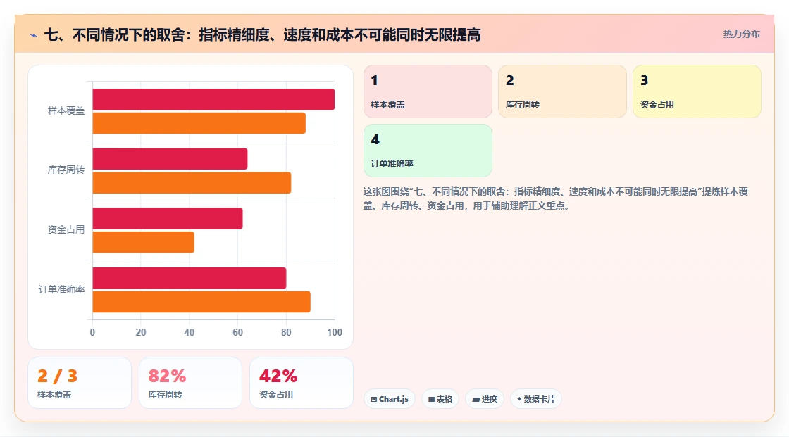
Task: Click the 表格 tag
Action: pos(440,399)
